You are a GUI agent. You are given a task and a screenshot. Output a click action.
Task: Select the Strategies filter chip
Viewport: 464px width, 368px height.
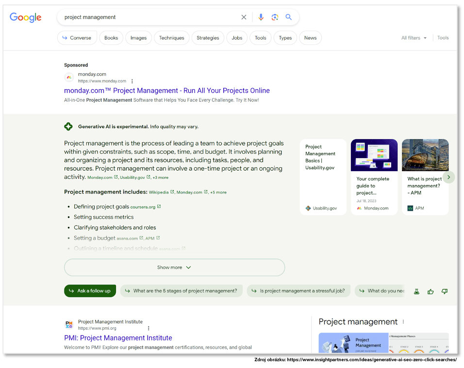click(208, 38)
